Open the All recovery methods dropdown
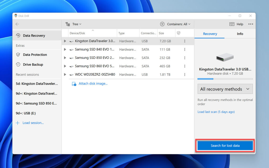Viewport: 269px width, 168px height. [225, 89]
